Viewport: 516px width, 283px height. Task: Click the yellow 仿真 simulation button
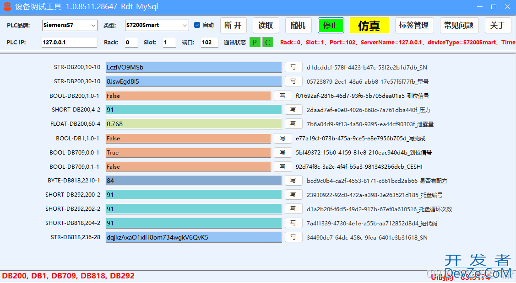click(369, 25)
